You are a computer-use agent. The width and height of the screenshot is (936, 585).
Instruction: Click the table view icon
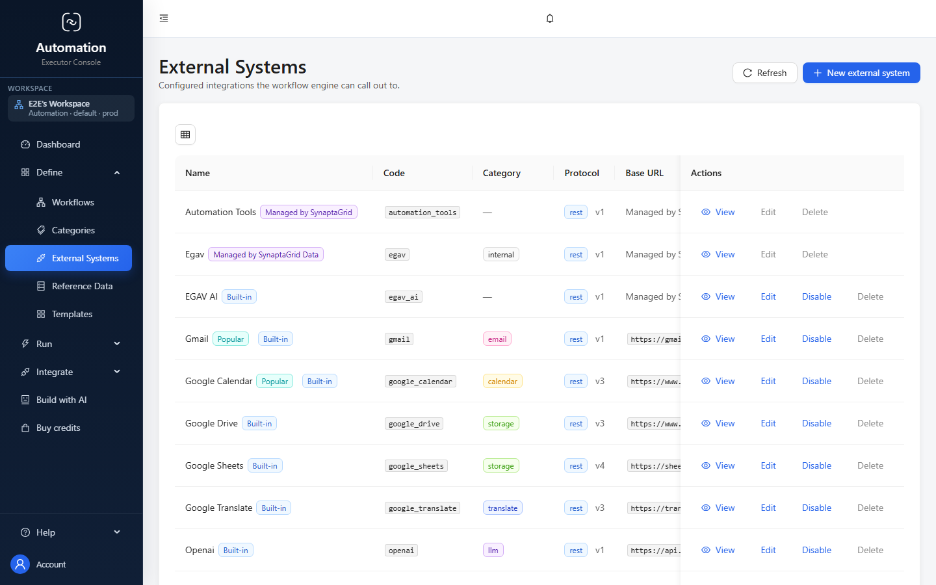185,135
